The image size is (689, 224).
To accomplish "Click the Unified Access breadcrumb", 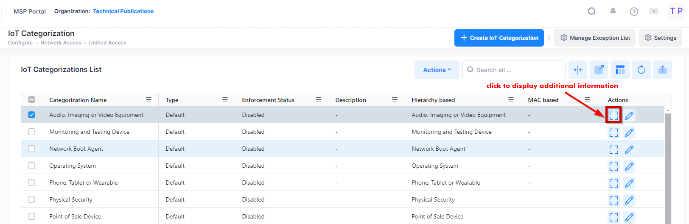I will (107, 43).
